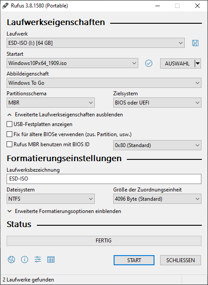Check Fix für ältere BIOSe verwenden
The width and height of the screenshot is (208, 285).
(x=10, y=134)
